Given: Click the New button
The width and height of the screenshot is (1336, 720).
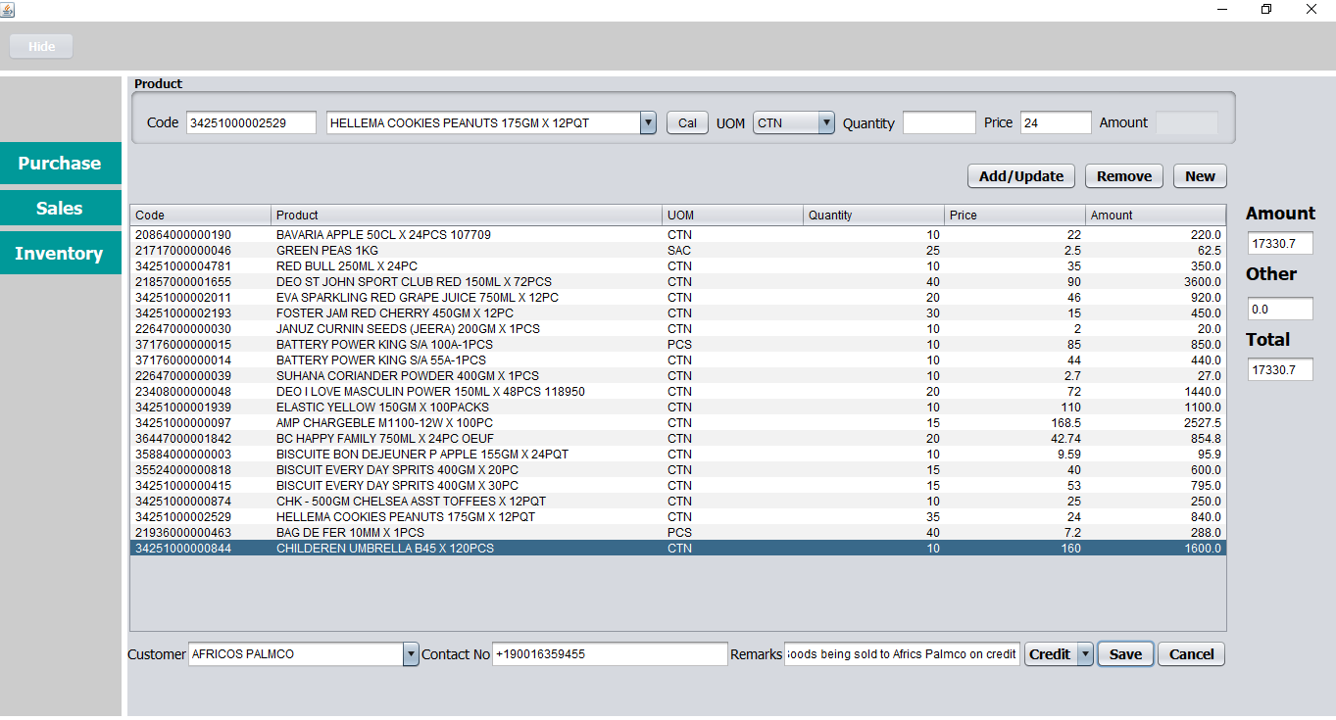Looking at the screenshot, I should [x=1200, y=176].
